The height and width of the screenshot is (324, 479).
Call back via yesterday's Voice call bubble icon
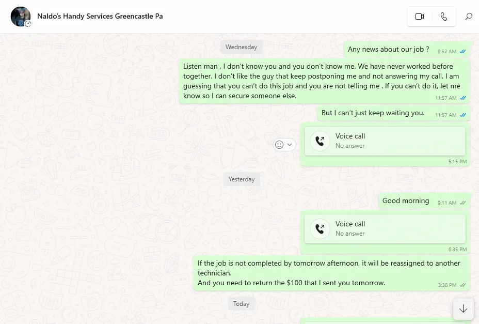(x=320, y=228)
